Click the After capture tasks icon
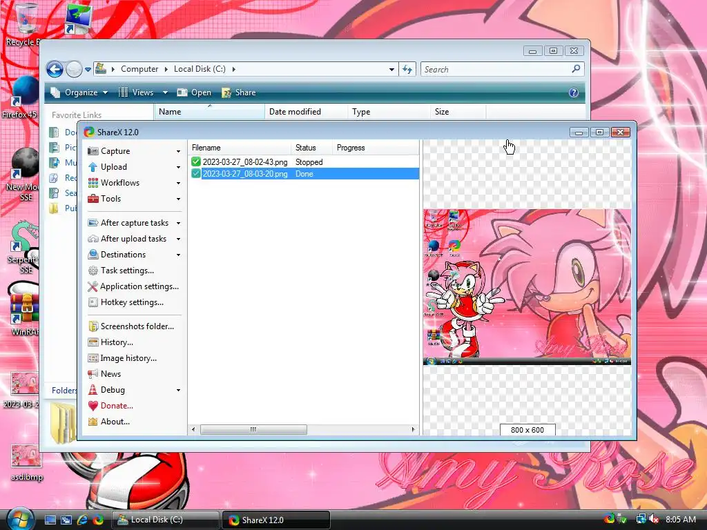This screenshot has width=707, height=530. click(93, 223)
